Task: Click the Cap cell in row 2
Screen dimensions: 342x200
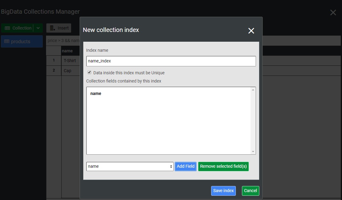Action: 68,71
